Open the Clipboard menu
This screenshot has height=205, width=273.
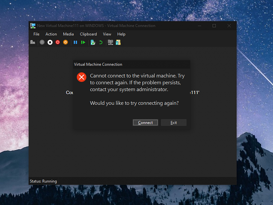(x=88, y=34)
